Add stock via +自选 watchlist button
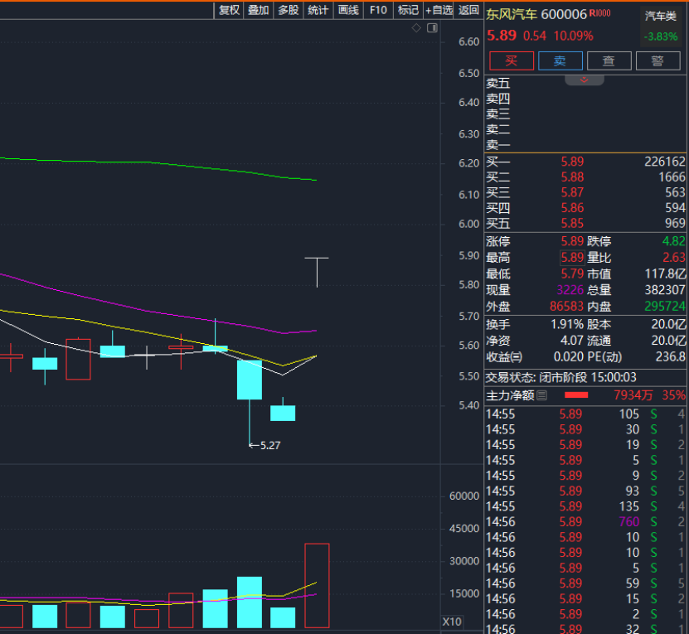689x634 pixels. pos(439,10)
